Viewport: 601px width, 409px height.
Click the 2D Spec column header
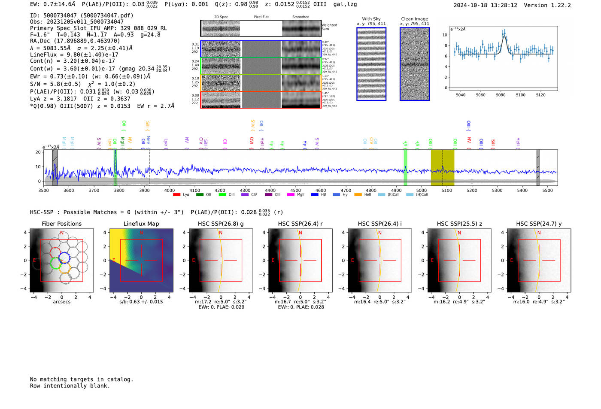pos(221,17)
